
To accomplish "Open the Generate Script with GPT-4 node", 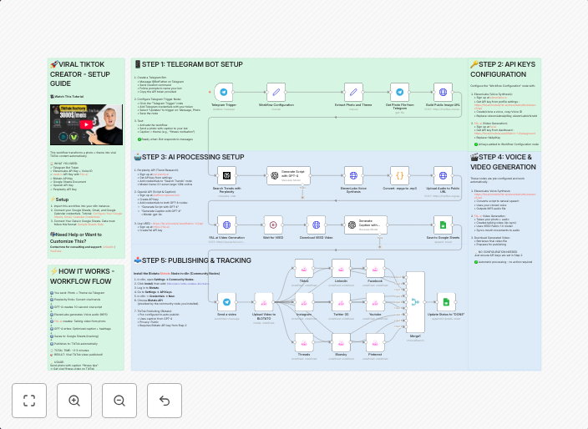I will click(x=284, y=175).
